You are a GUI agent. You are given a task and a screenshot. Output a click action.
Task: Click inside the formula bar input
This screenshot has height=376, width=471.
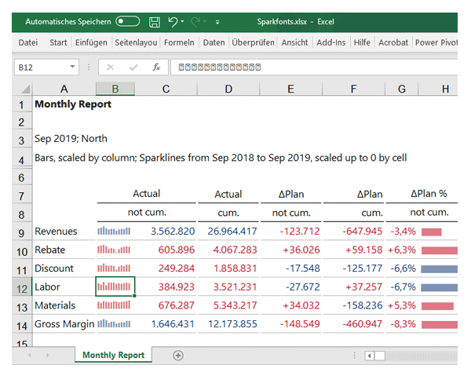point(314,68)
